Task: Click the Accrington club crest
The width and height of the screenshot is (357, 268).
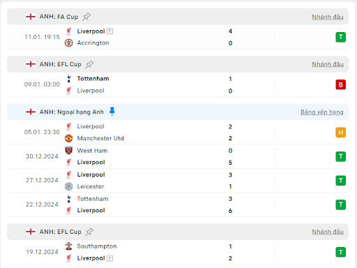Action: click(x=68, y=43)
